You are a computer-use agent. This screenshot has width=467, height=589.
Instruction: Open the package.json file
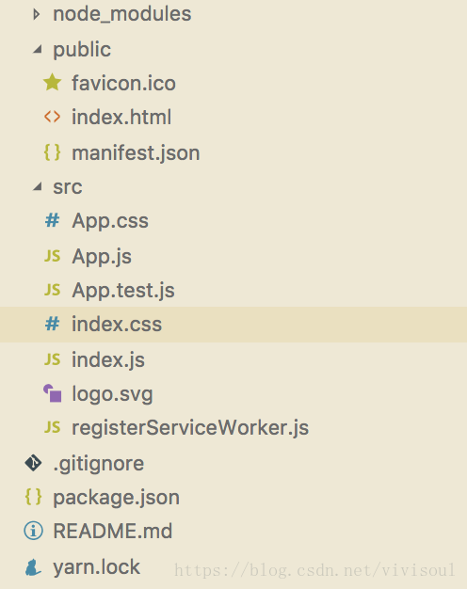pyautogui.click(x=116, y=498)
